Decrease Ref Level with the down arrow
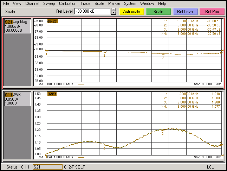 [113, 13]
